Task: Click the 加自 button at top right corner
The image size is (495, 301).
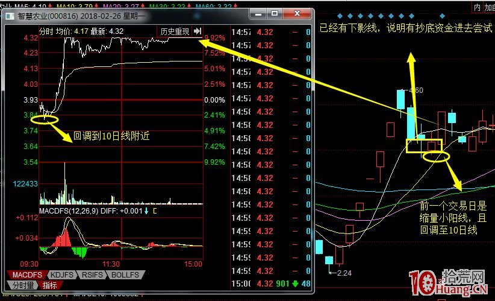Action: click(x=490, y=7)
